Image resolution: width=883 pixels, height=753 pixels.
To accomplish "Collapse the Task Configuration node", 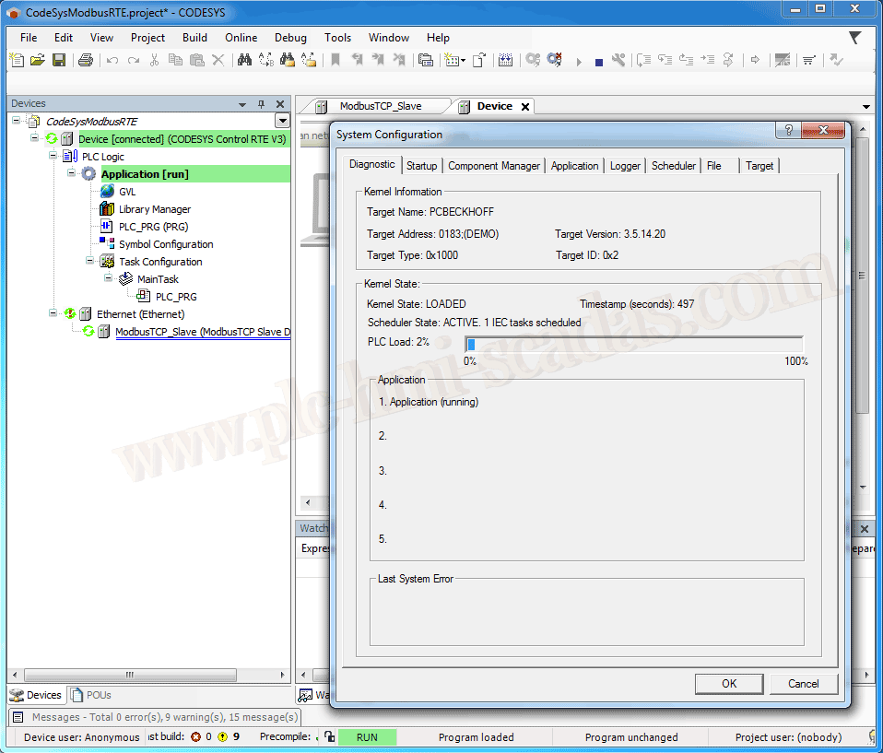I will coord(89,262).
